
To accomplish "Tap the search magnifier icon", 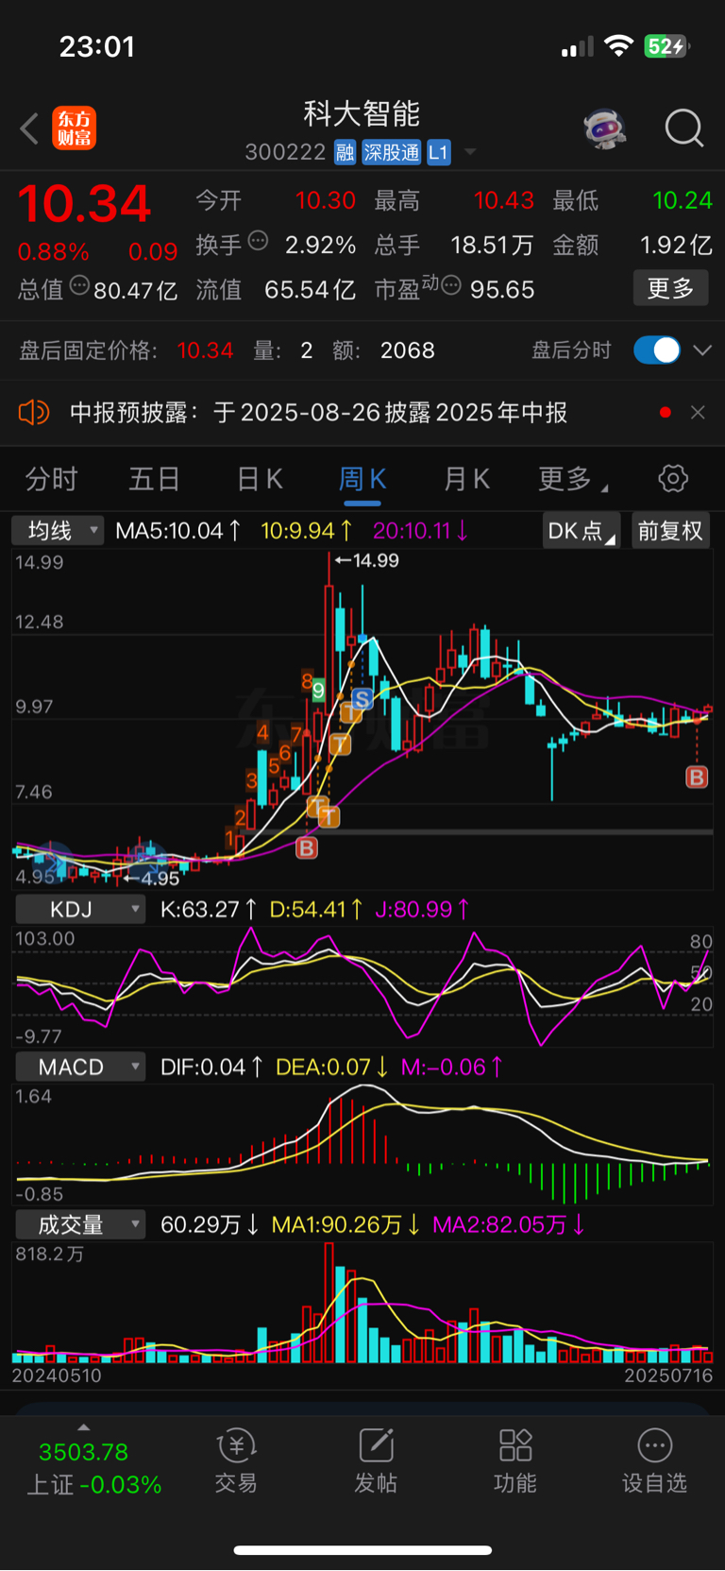I will coord(684,128).
